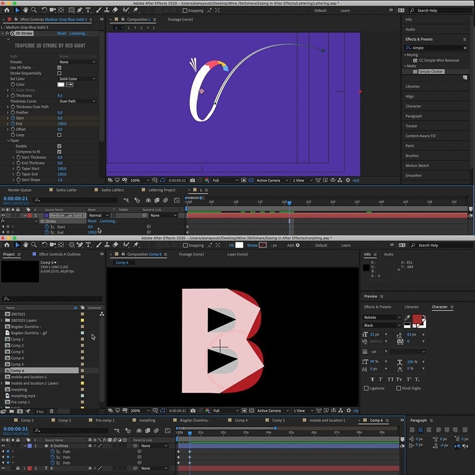Open the Audio tab next to Info
The image size is (475, 475).
pos(389,254)
